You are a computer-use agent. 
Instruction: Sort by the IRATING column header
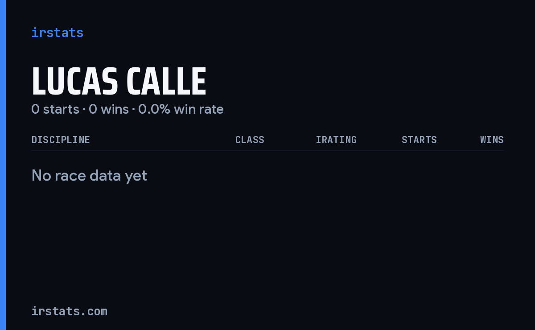click(x=336, y=140)
